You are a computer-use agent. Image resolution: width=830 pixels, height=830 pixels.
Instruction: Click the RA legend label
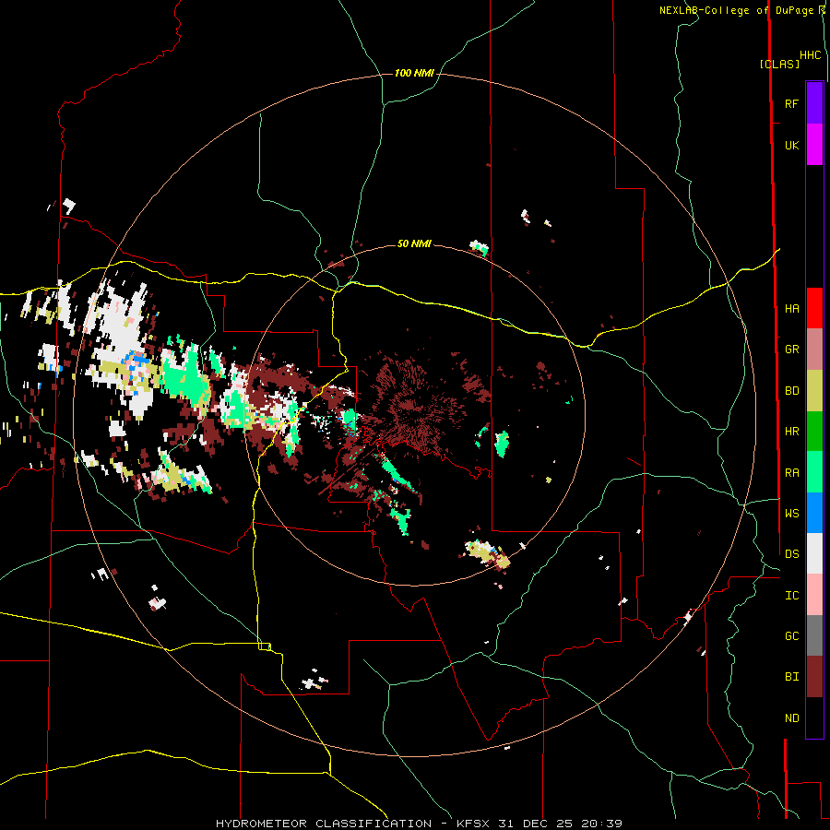791,472
